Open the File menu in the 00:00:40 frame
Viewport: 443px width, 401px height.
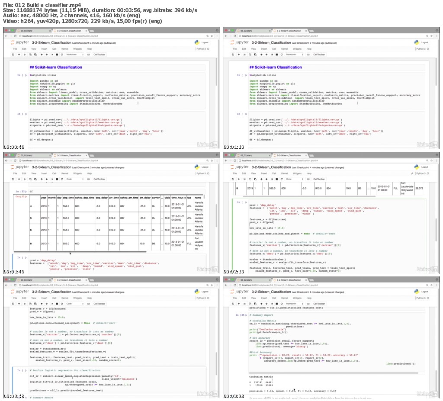tap(15, 49)
